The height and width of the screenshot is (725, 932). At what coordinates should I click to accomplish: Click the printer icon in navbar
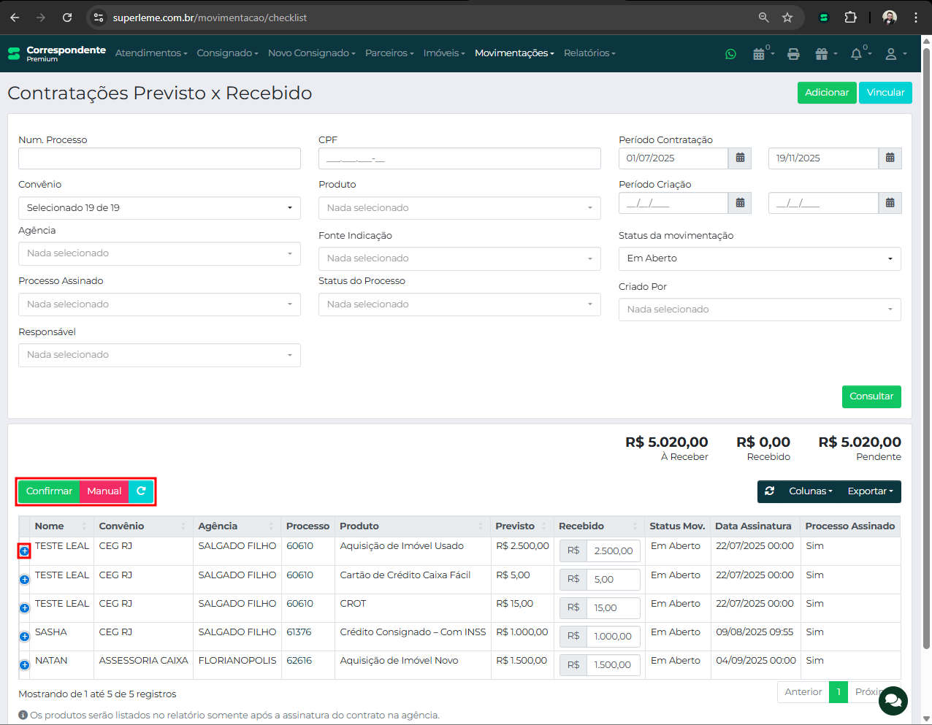(x=793, y=54)
